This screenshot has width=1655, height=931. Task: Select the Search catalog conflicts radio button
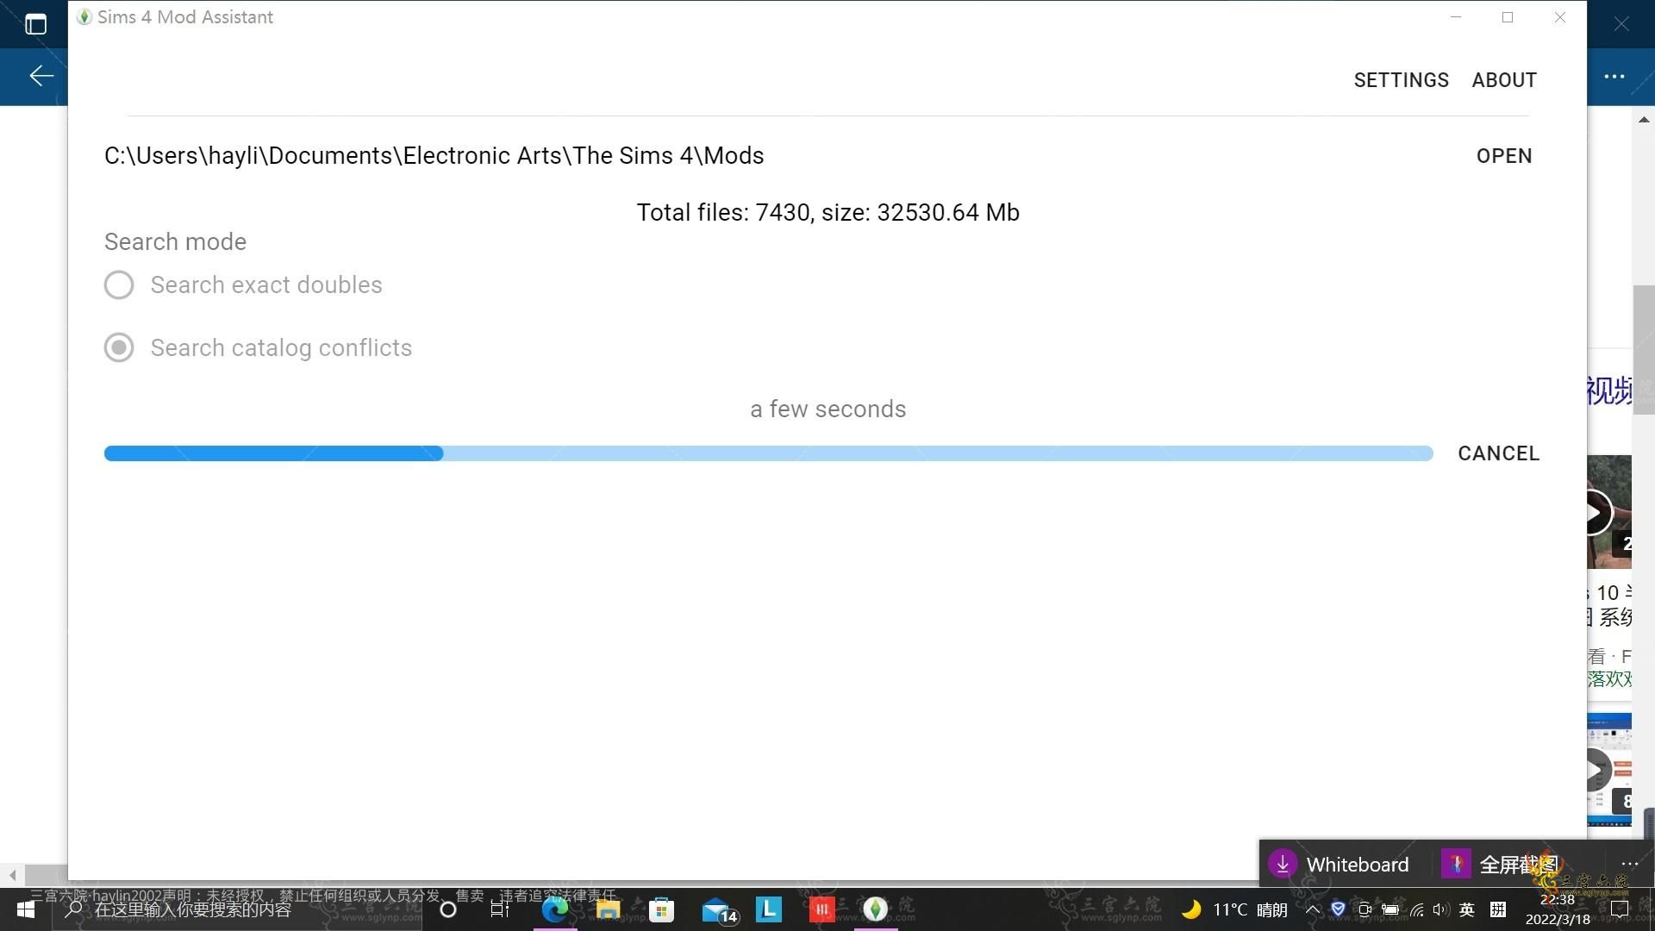[x=119, y=347]
